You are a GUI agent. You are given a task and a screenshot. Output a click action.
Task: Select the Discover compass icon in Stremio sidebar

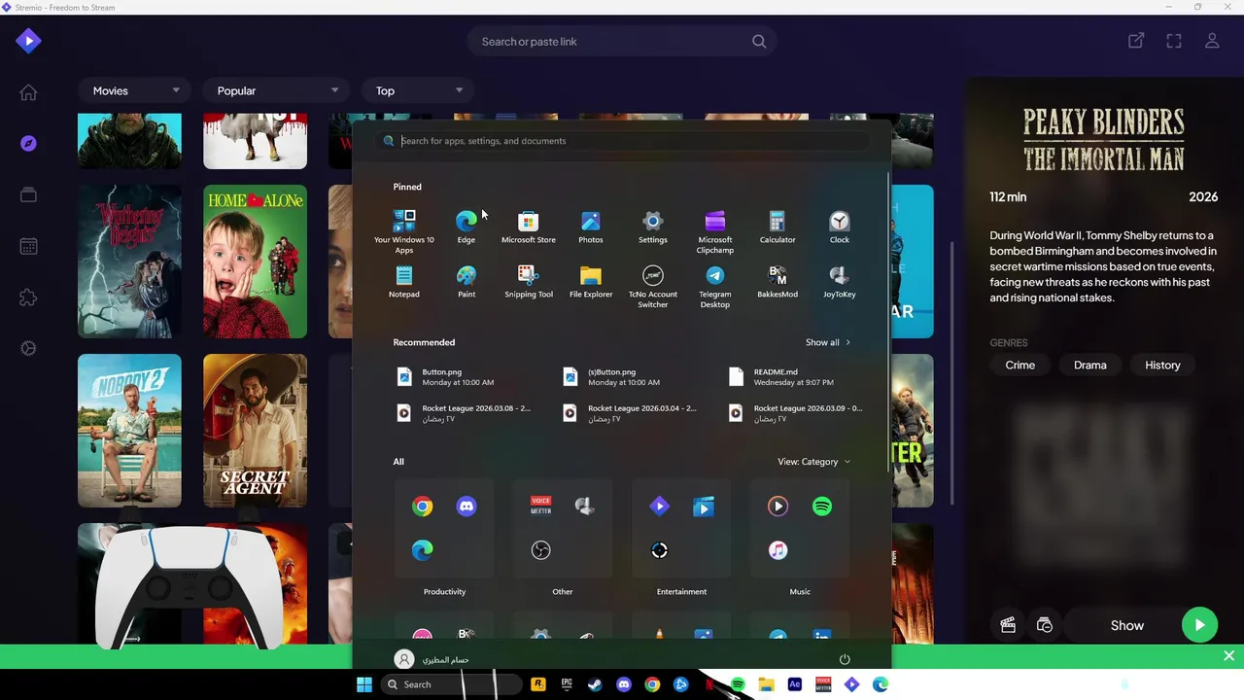click(x=28, y=144)
